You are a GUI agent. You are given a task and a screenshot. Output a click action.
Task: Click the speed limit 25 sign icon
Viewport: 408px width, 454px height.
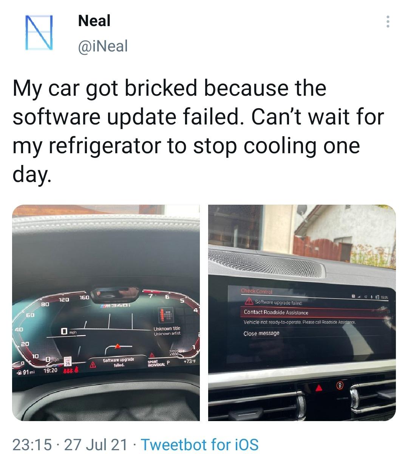[x=68, y=361]
